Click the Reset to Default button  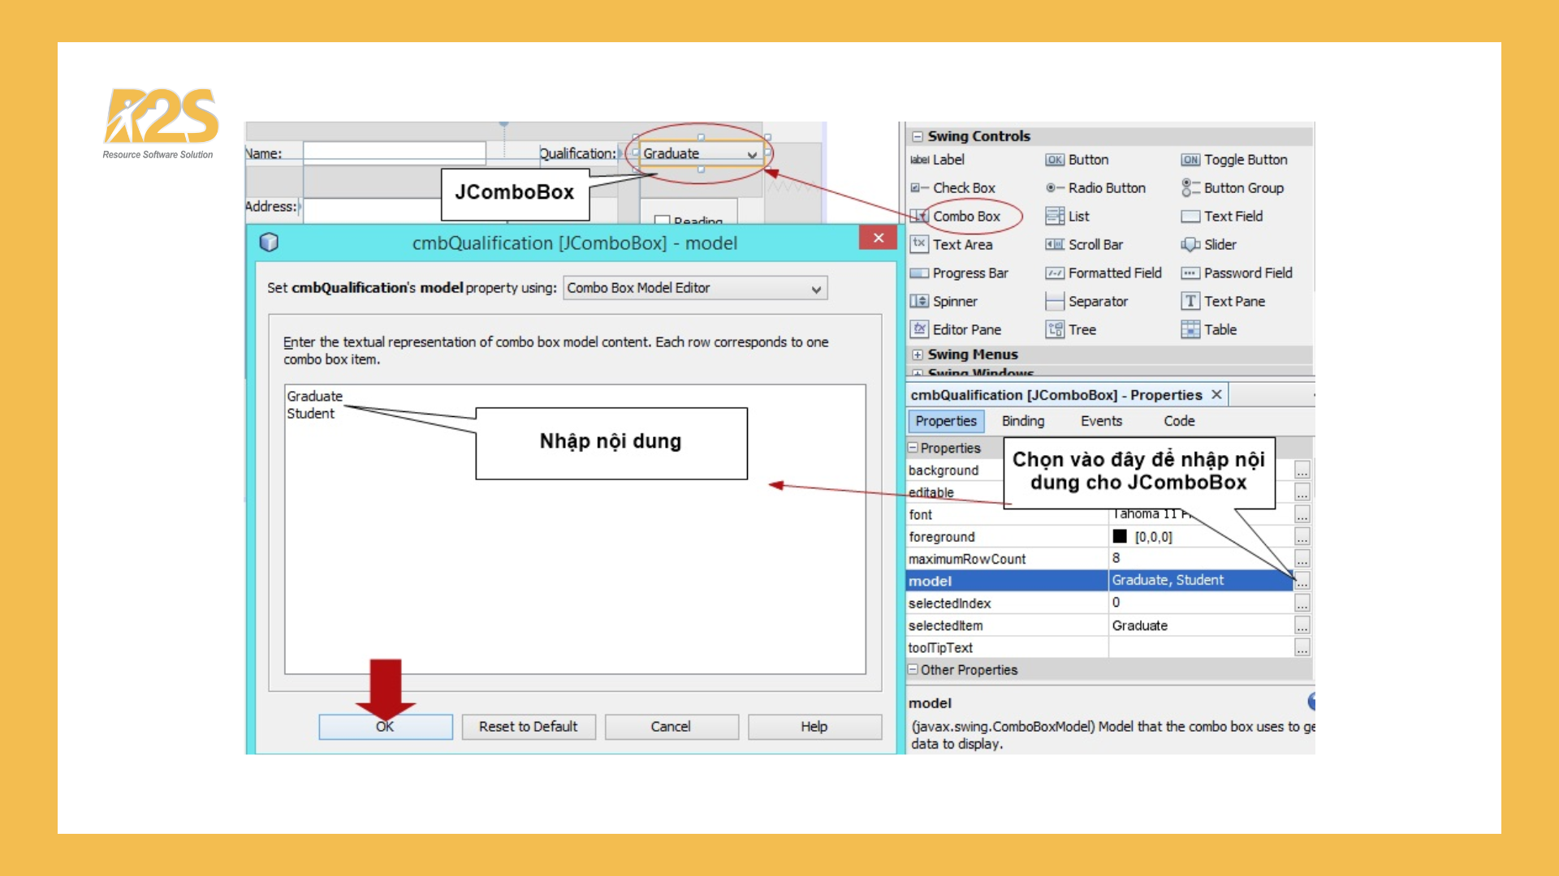pos(528,727)
